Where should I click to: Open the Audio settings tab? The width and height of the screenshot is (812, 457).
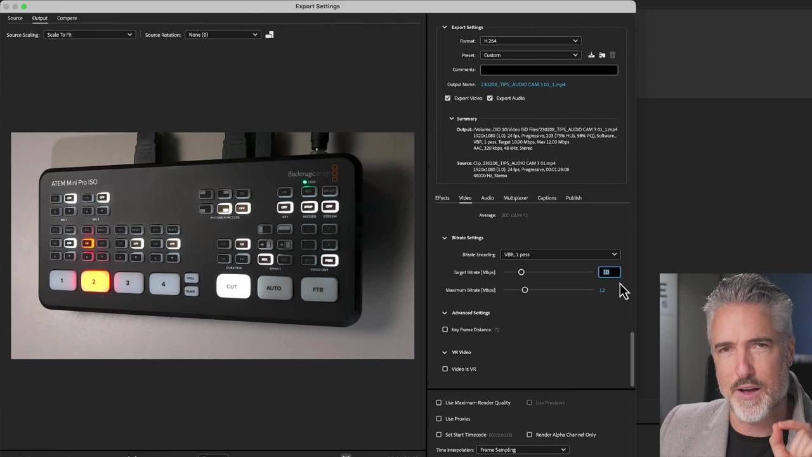pyautogui.click(x=487, y=197)
